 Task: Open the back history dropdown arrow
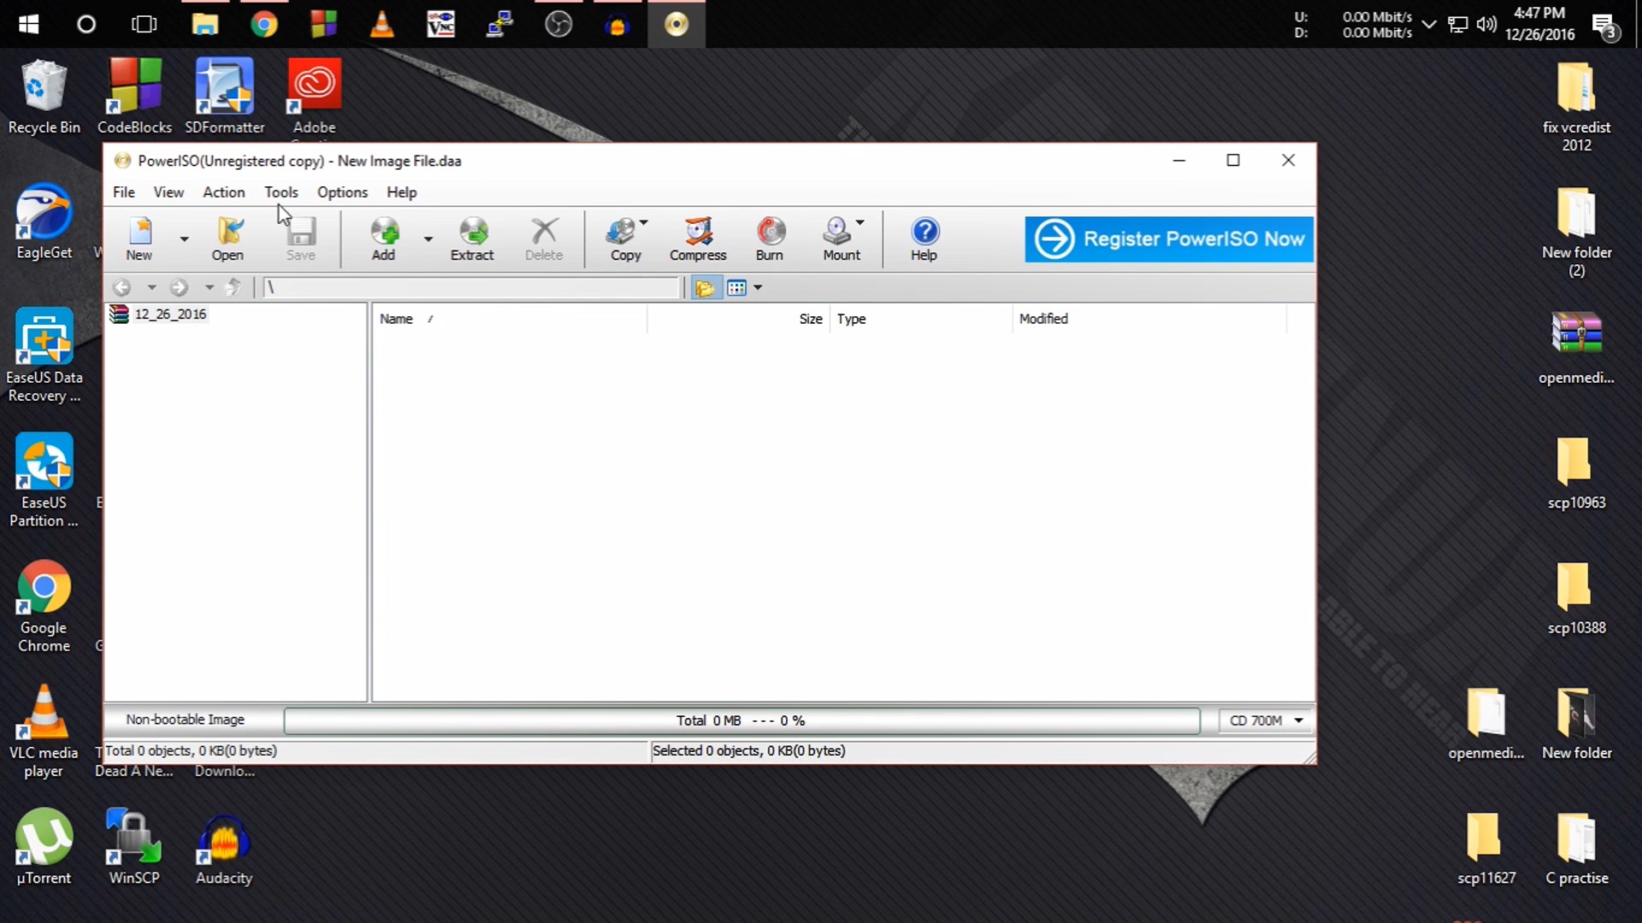pos(151,288)
